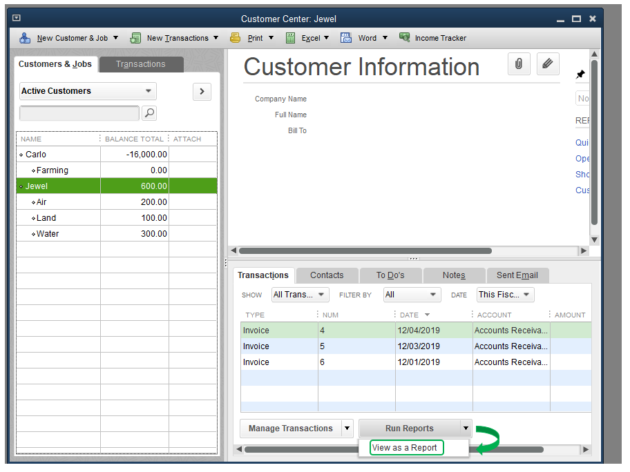Toggle the pin icon for customer notes
630x472 pixels.
[581, 74]
